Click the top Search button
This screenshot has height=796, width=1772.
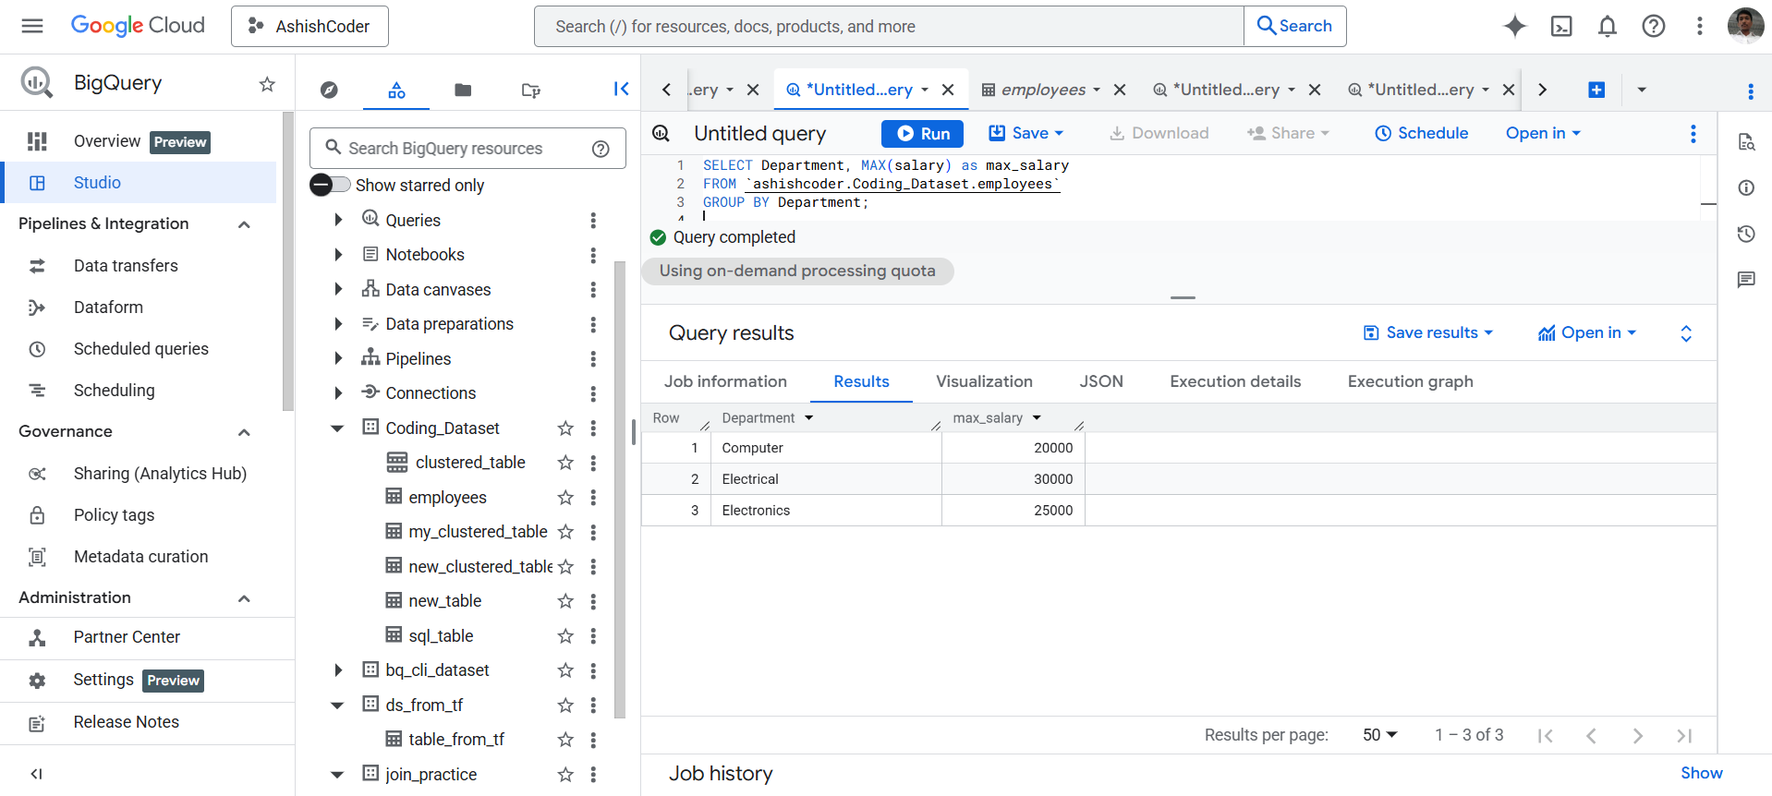click(x=1294, y=26)
